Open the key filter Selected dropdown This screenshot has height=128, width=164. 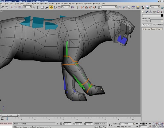(127, 124)
